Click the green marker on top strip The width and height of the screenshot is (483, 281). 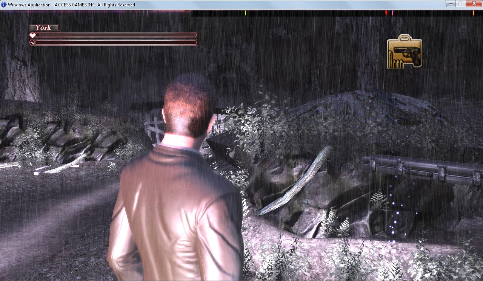pos(246,13)
